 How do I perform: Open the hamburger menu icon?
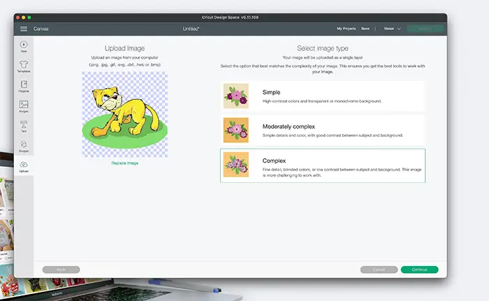[24, 29]
